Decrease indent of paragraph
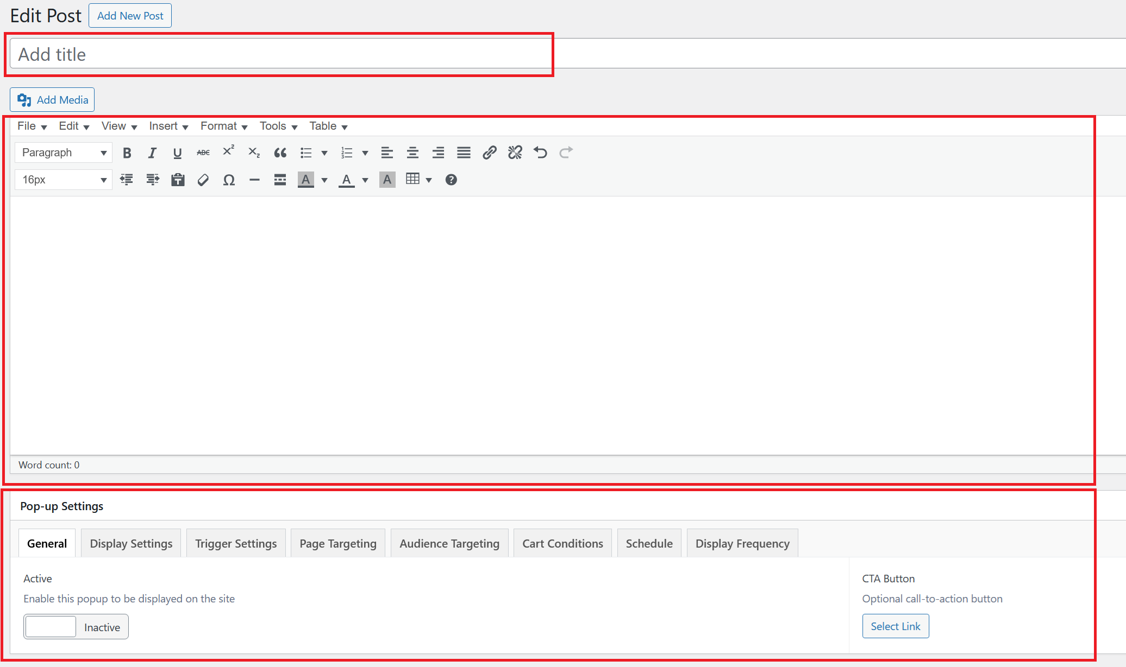The image size is (1126, 667). click(127, 180)
